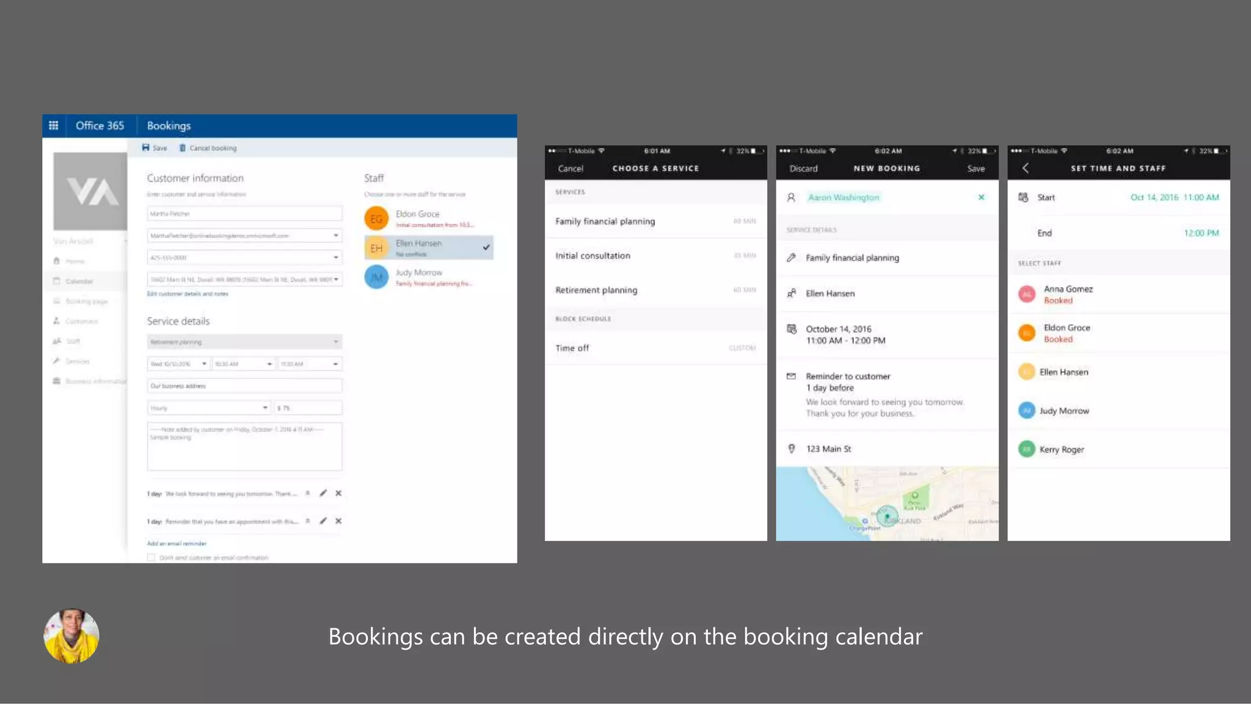Tap the calendar icon beside Start
Viewport: 1251px width, 704px height.
[x=1023, y=197]
